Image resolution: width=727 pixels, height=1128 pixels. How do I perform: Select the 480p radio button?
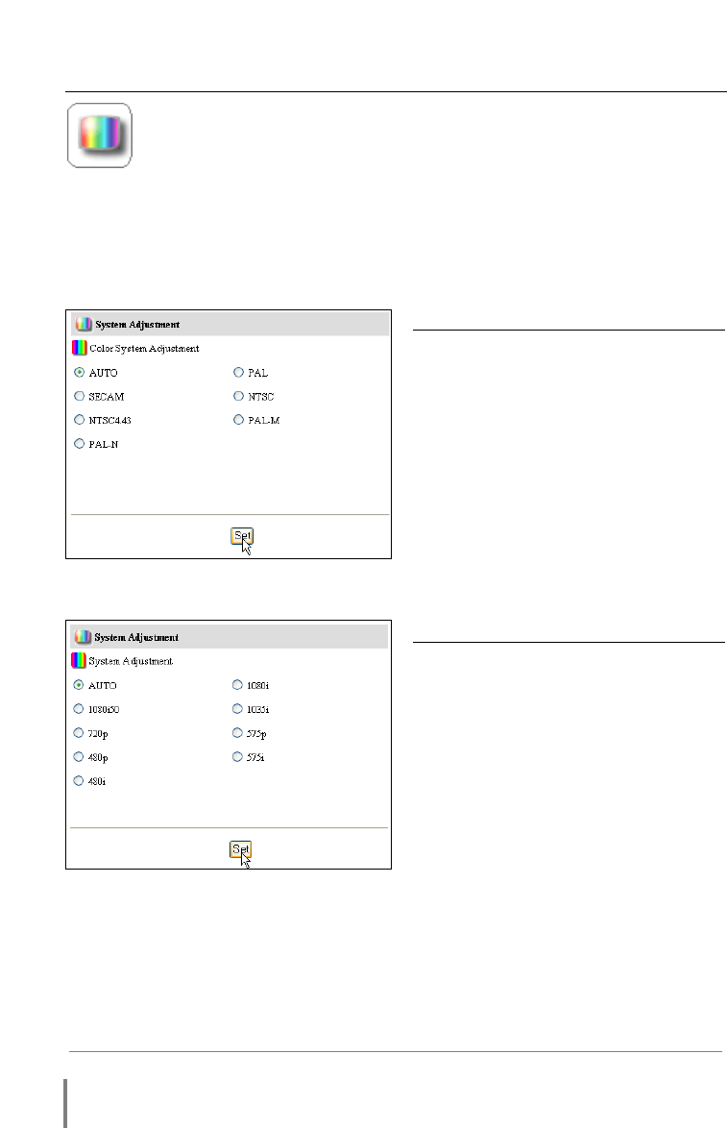pyautogui.click(x=79, y=757)
